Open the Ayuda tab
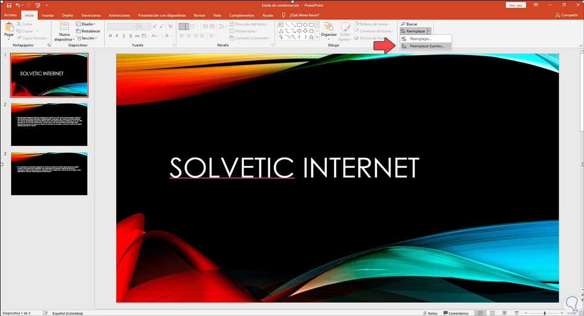 pos(268,15)
